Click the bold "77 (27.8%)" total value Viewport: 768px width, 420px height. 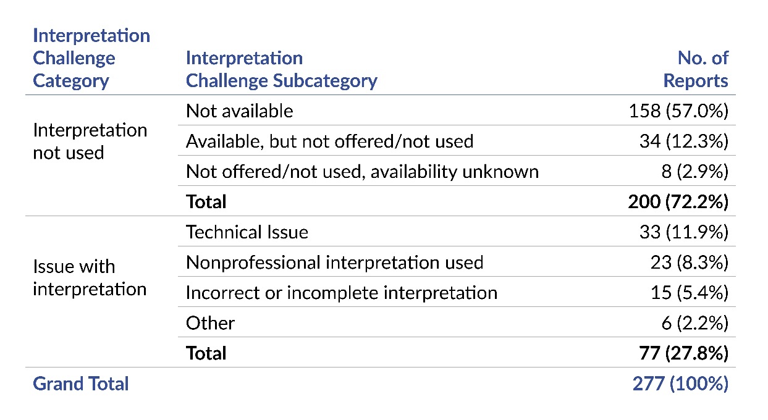point(683,353)
